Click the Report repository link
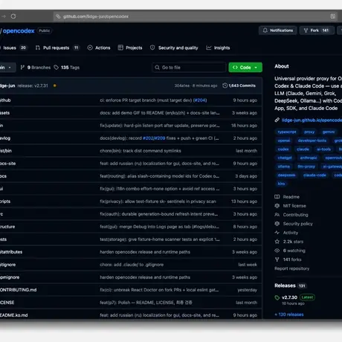 point(291,268)
